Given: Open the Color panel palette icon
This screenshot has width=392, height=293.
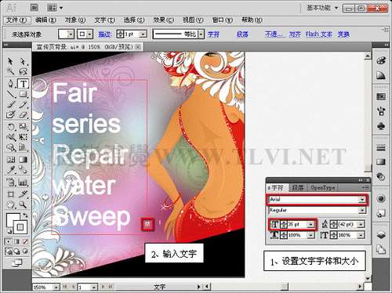Looking at the screenshot, I should coord(381,60).
